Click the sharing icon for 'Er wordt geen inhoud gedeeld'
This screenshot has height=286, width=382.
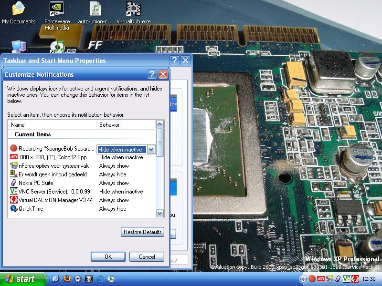14,174
